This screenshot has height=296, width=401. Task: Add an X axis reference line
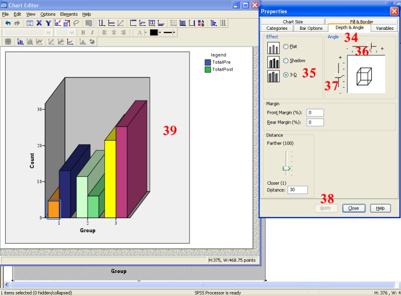(x=102, y=23)
